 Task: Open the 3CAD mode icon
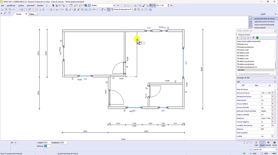[274, 143]
